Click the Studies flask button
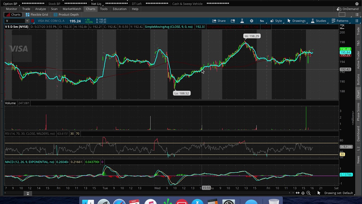 [x=318, y=21]
